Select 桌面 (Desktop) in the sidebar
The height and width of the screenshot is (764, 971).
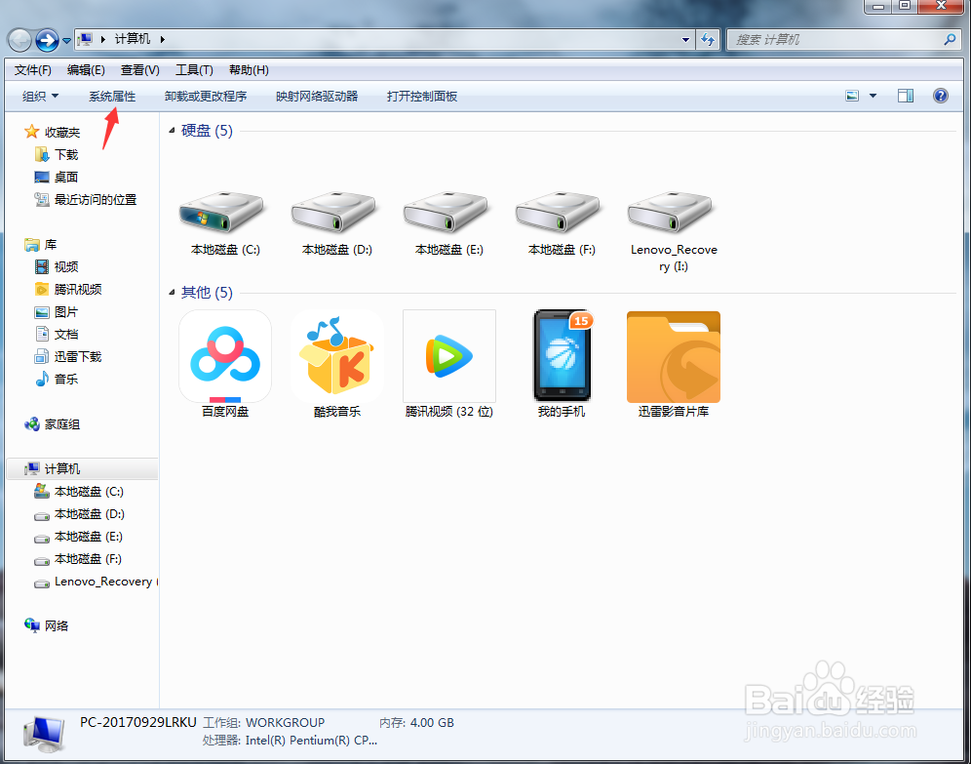pyautogui.click(x=66, y=178)
